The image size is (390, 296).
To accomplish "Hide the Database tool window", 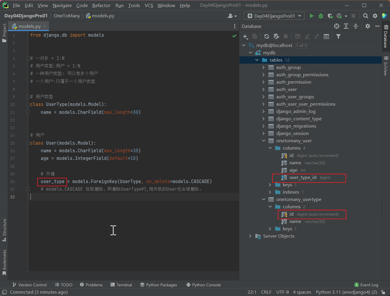I will pyautogui.click(x=377, y=26).
